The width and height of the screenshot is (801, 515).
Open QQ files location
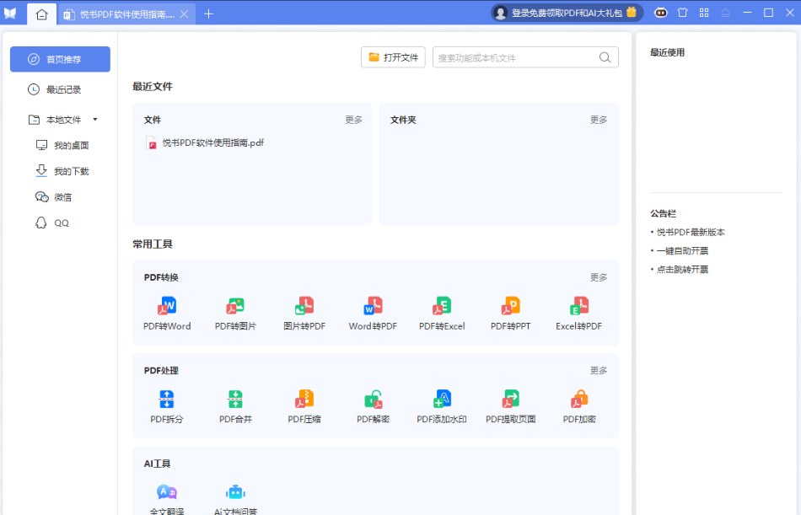click(x=52, y=223)
